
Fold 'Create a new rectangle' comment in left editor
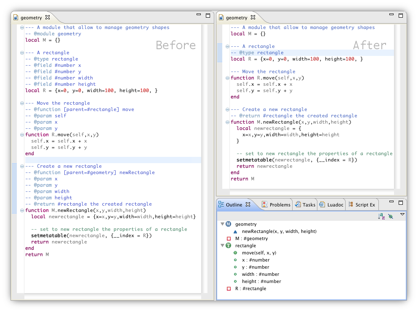22,166
